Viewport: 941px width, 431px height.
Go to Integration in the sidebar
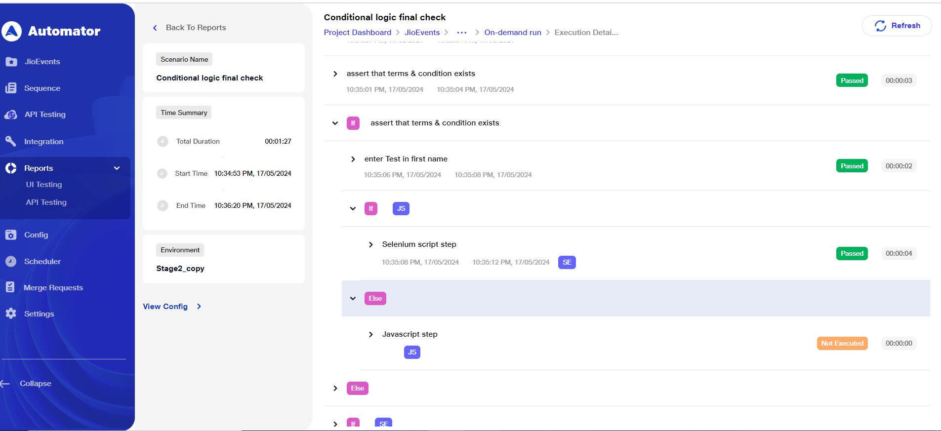click(x=43, y=142)
